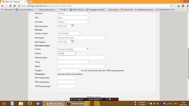Expand the bookmarks bar overflow chevron

[x=188, y=10]
